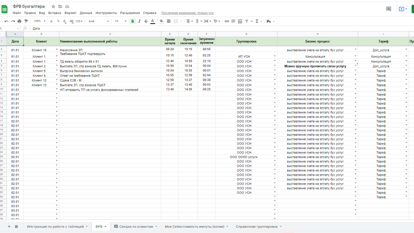This screenshot has height=233, width=414.
Task: Open the comment history
Action: 388,9
